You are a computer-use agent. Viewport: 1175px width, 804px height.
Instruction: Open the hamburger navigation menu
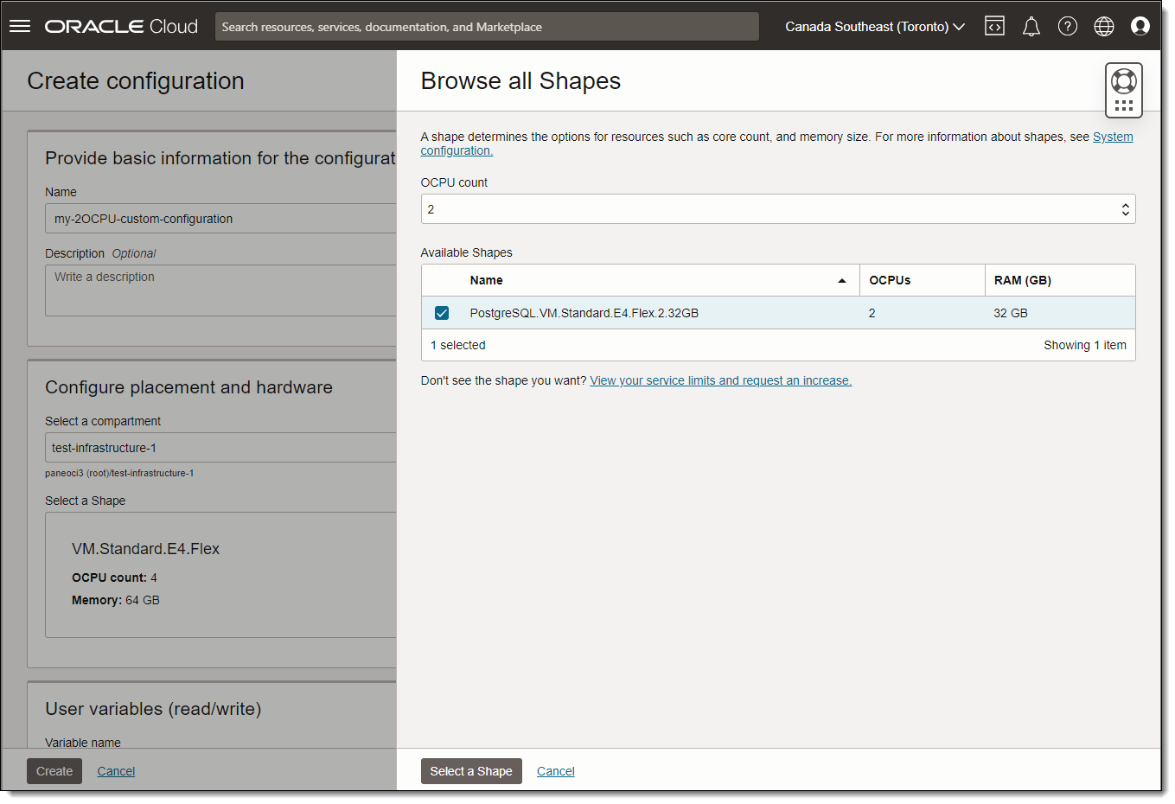tap(20, 26)
